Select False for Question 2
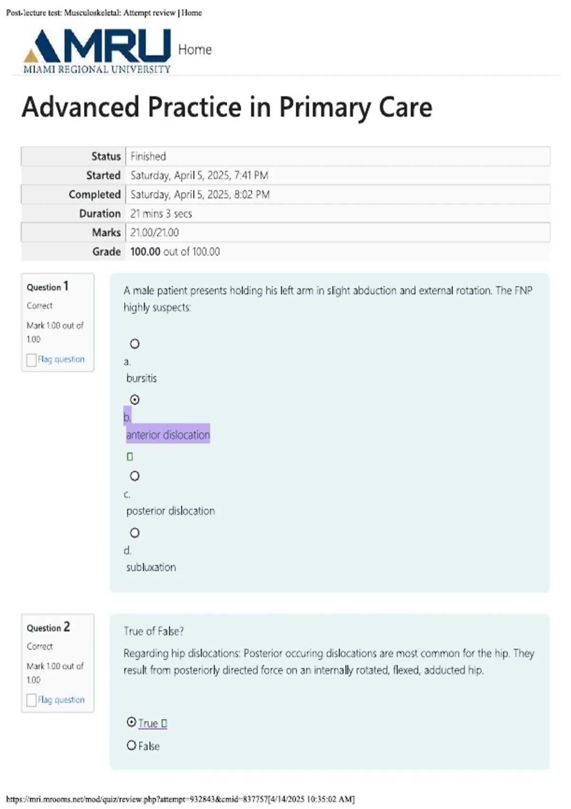571x809 pixels. pyautogui.click(x=131, y=745)
